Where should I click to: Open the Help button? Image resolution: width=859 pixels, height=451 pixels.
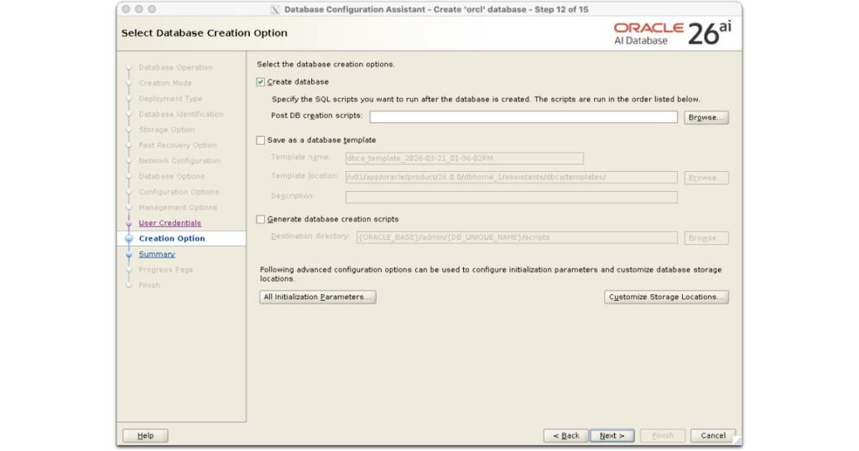tap(145, 436)
